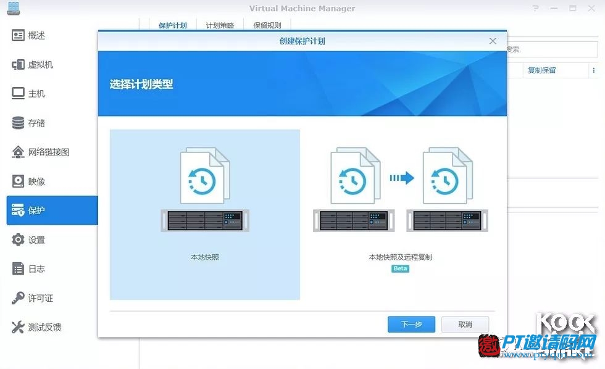Click the 网络链接图 network icon
605x369 pixels.
point(18,152)
